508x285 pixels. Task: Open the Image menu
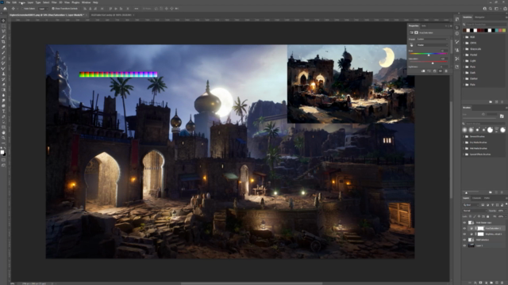click(x=22, y=2)
